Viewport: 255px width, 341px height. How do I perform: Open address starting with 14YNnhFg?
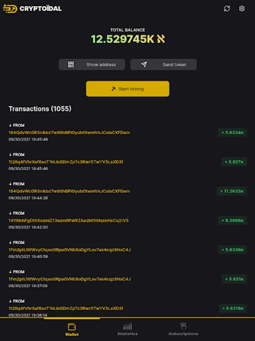[68, 221]
